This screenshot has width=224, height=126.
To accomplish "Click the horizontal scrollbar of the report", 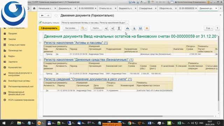I will click(103, 116).
